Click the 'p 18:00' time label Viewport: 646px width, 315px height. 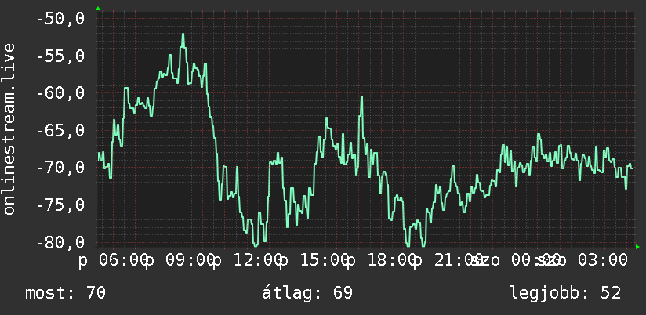381,261
